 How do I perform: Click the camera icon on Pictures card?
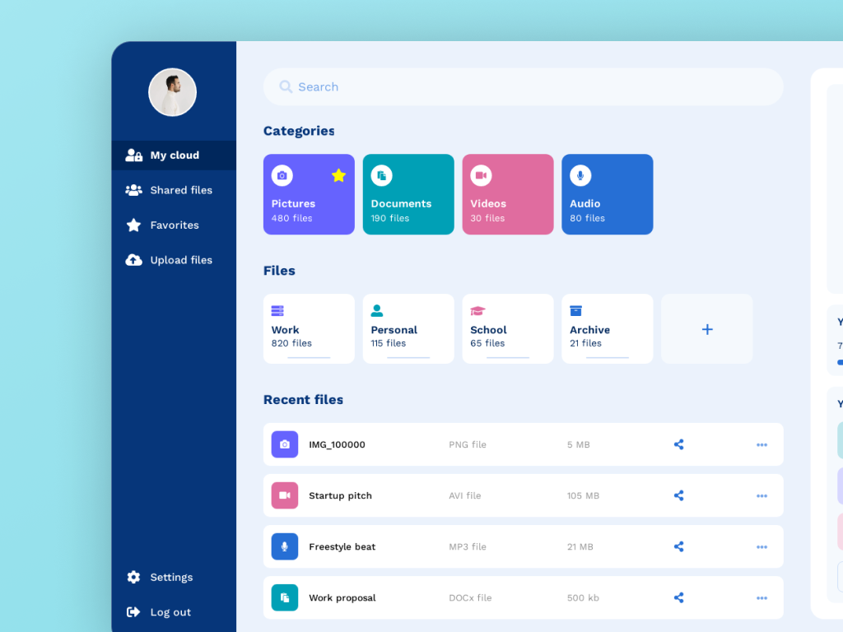point(282,175)
